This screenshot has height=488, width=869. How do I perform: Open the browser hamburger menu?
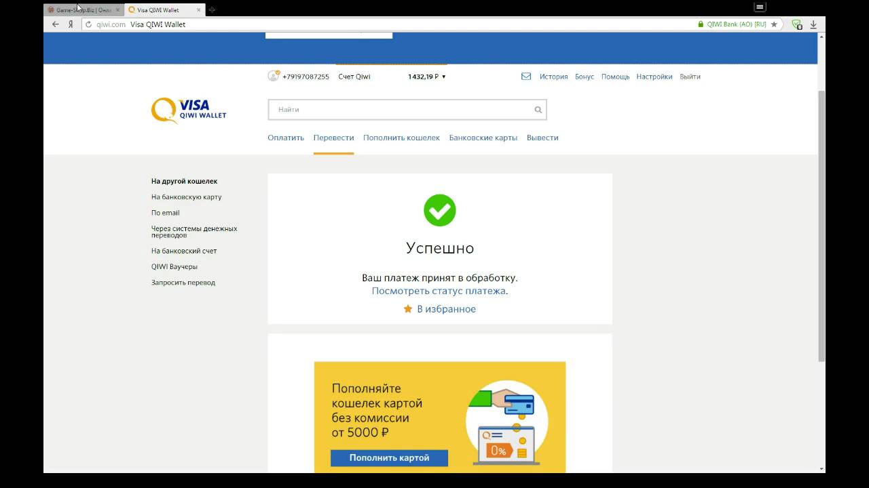pos(760,7)
